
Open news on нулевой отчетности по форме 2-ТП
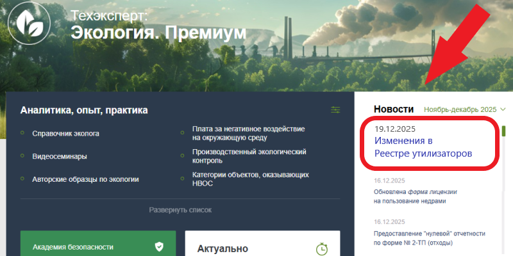point(429,238)
